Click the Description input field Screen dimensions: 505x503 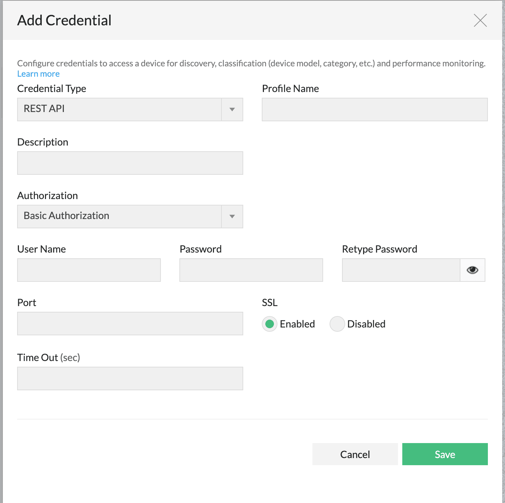pyautogui.click(x=130, y=163)
